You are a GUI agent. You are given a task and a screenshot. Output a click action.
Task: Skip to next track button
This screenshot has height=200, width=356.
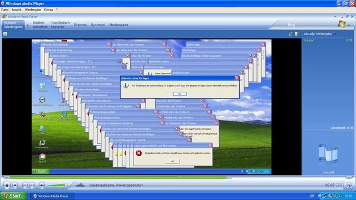32,185
